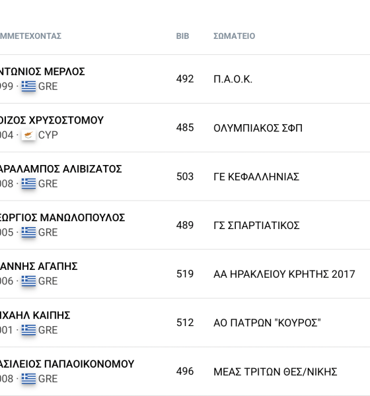Sort by the BIB column header
Screen dimensions: 370x396
(182, 36)
